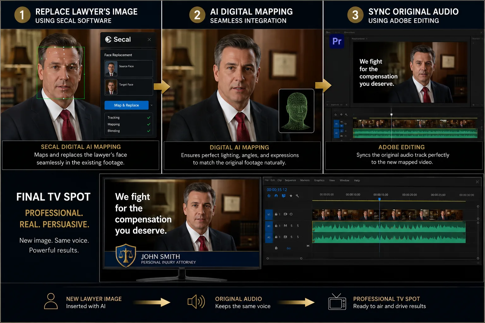The image size is (485, 323).
Task: Click the small x beside Map & Replace
Action: tap(152, 105)
